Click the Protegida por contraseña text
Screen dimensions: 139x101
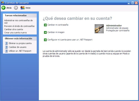coord(118,31)
